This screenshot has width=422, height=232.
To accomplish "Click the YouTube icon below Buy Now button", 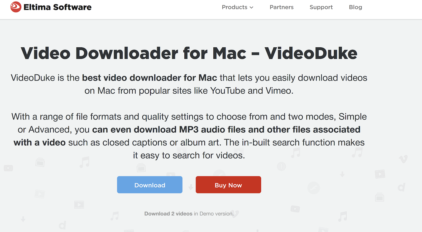I will tap(295, 209).
